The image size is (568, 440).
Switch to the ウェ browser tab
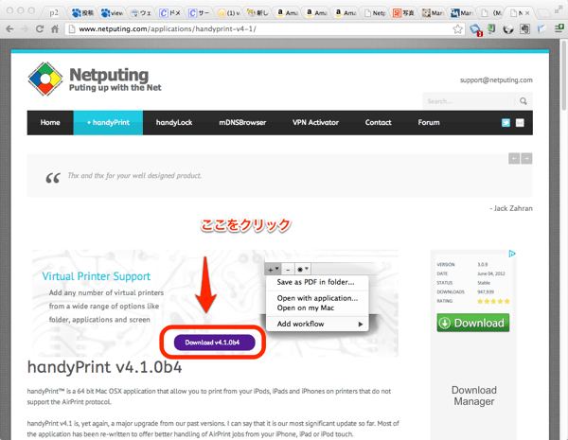[140, 13]
